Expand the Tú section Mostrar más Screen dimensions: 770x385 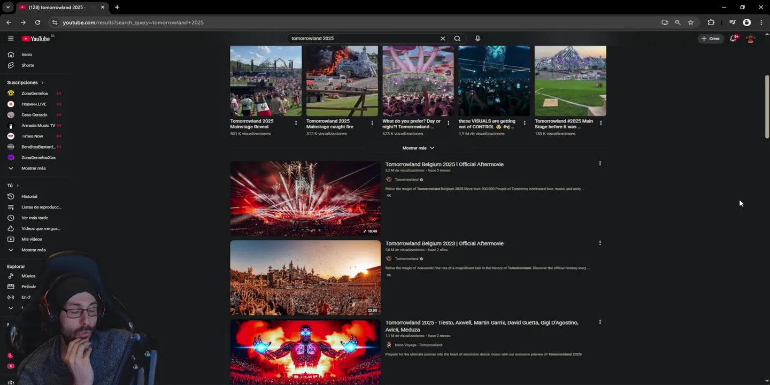[33, 250]
